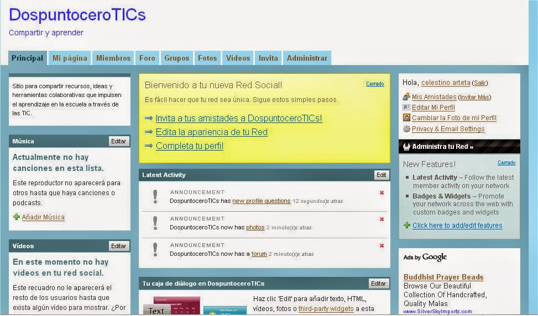Viewport: 538px width, 316px height.
Task: Open the Grupos tab
Action: [x=177, y=58]
